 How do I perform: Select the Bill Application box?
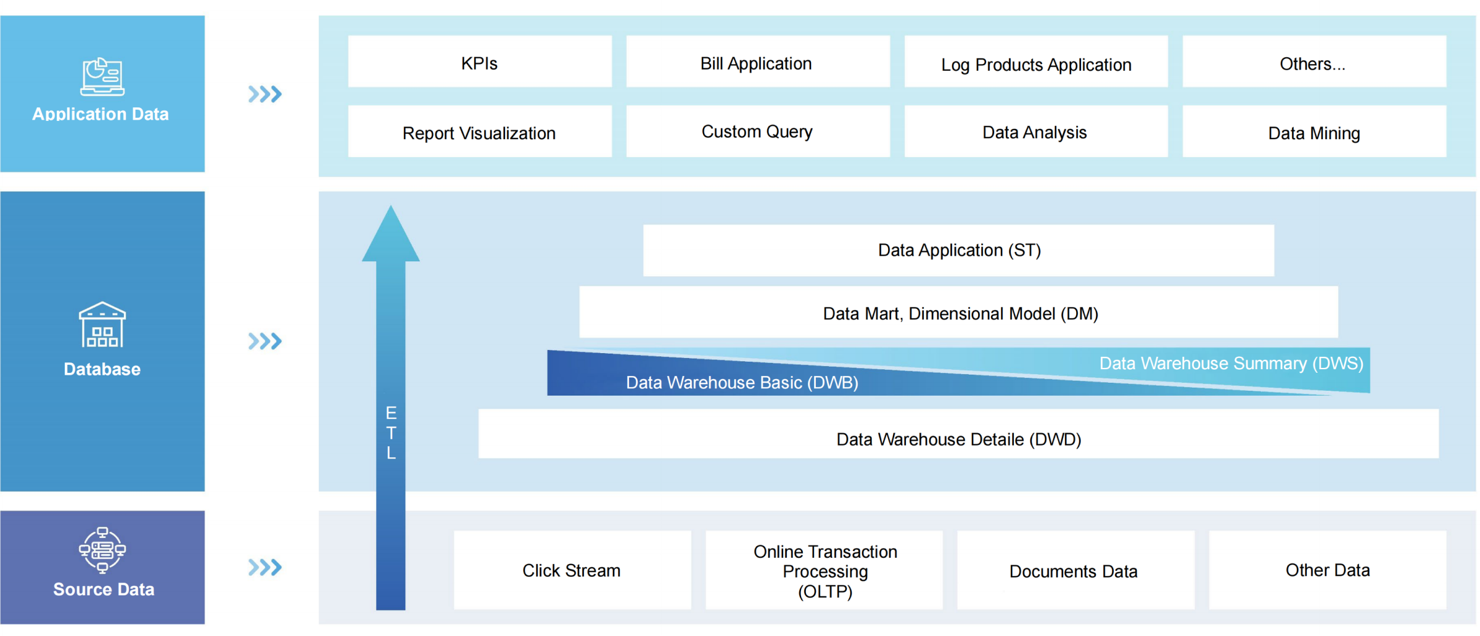[x=757, y=62]
